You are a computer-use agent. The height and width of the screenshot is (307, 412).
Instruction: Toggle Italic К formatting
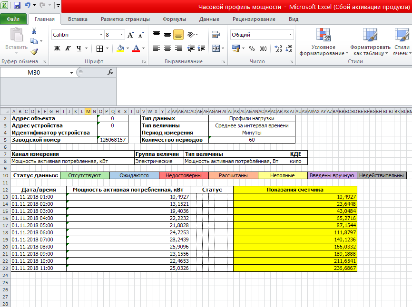point(68,48)
